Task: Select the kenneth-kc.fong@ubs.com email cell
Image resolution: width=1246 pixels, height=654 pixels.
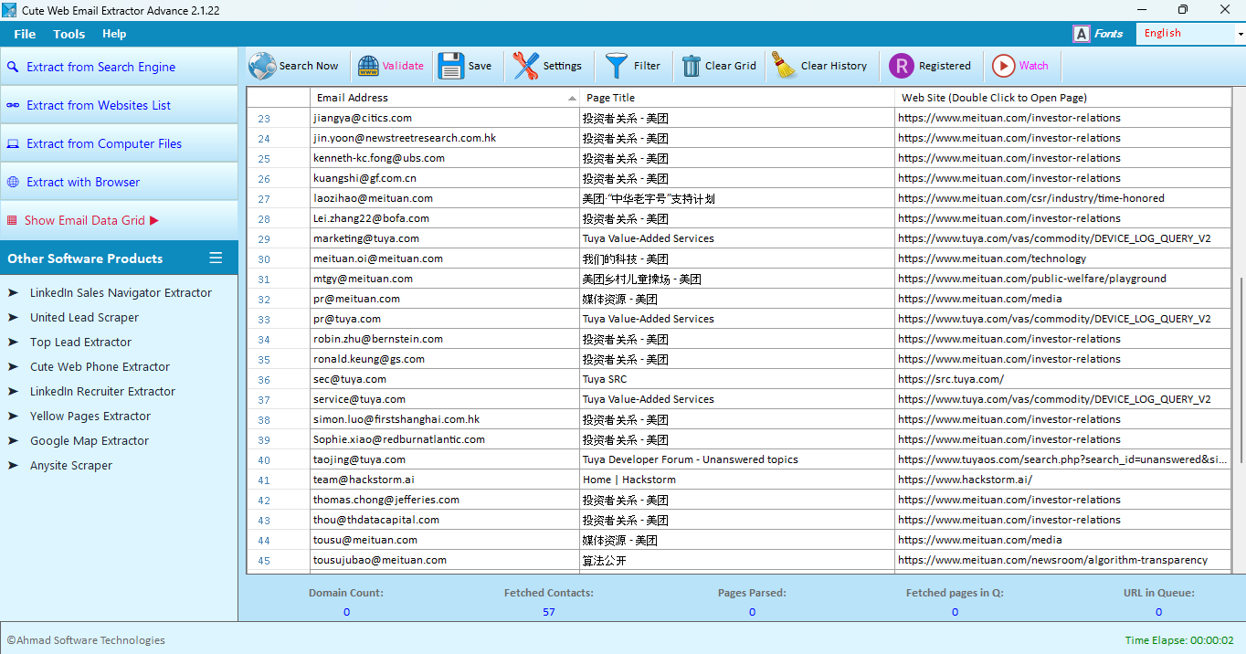Action: pyautogui.click(x=445, y=158)
